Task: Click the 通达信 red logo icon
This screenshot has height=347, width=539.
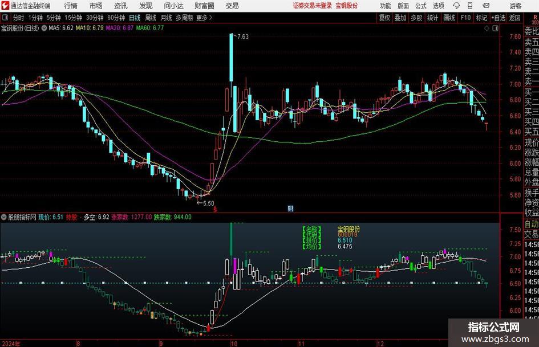Action: pos(6,6)
